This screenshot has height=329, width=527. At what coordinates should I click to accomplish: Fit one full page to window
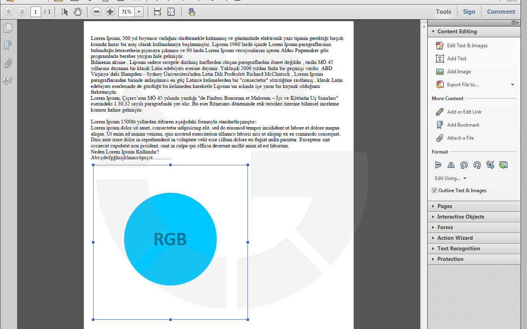[x=171, y=12]
